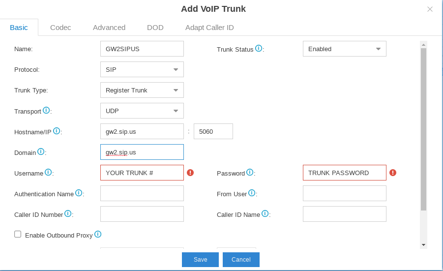Click the vertical scrollbar down arrow
The image size is (443, 271).
tap(423, 245)
